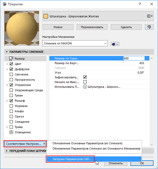Check the Альфа channel checkbox
The image size is (158, 169).
coord(11,111)
